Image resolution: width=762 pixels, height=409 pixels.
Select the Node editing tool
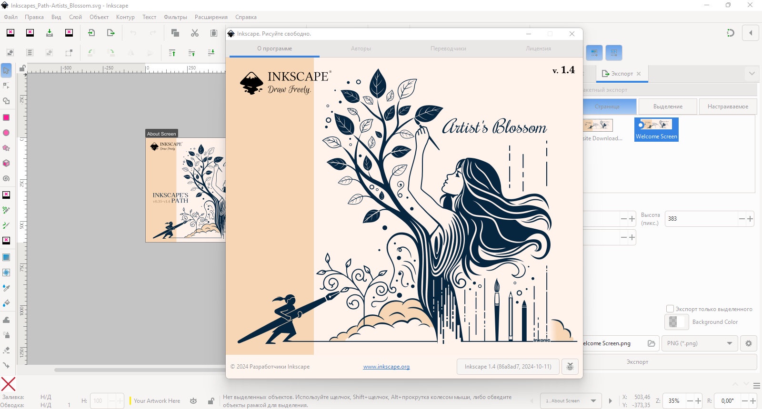click(6, 86)
